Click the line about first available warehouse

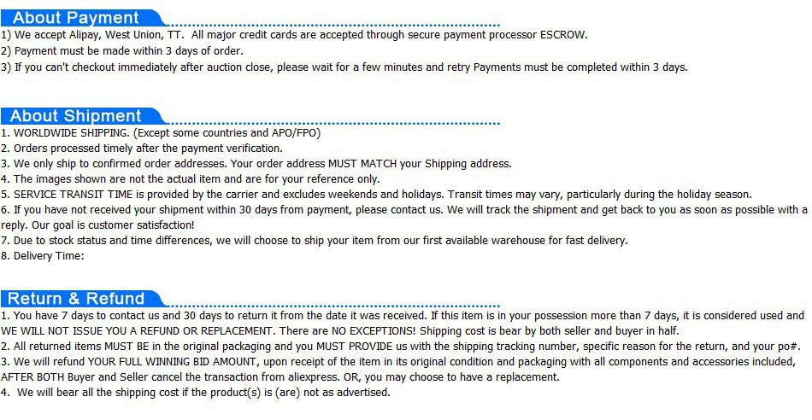(x=314, y=241)
